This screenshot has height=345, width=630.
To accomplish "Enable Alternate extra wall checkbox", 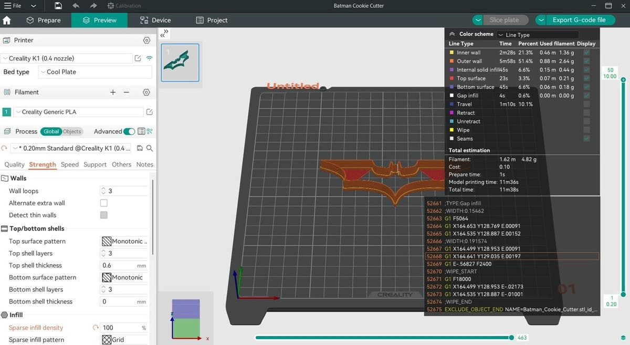I will 103,203.
